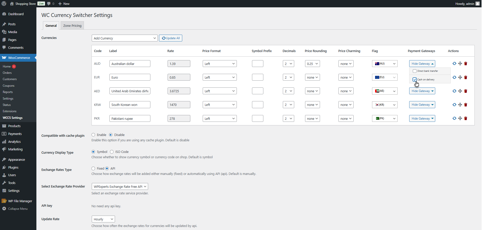Click the move handle for the PKR row
This screenshot has height=230, width=482.
point(460,118)
